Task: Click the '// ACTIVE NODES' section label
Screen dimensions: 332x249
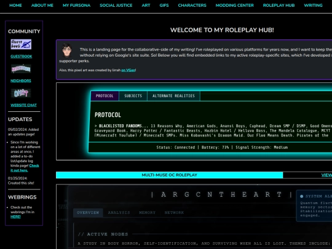Action: 103,234
